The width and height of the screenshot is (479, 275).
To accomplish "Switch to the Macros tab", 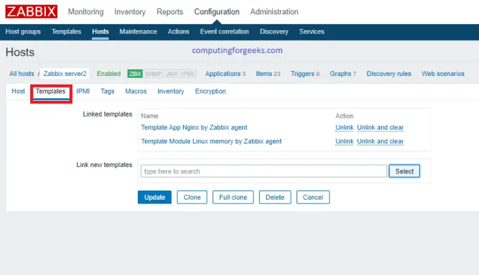I will click(x=136, y=92).
